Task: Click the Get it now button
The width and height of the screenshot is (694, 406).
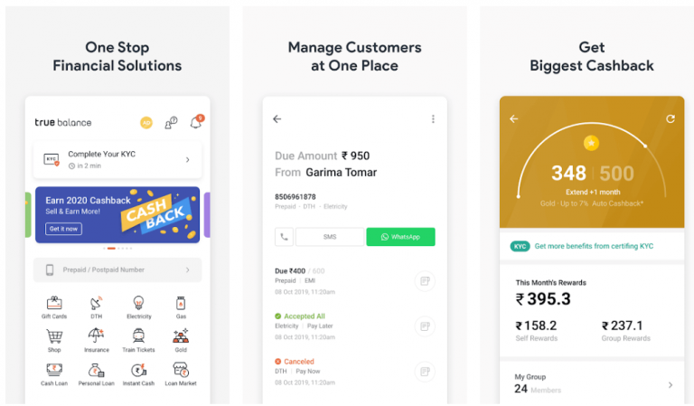Action: 63,229
